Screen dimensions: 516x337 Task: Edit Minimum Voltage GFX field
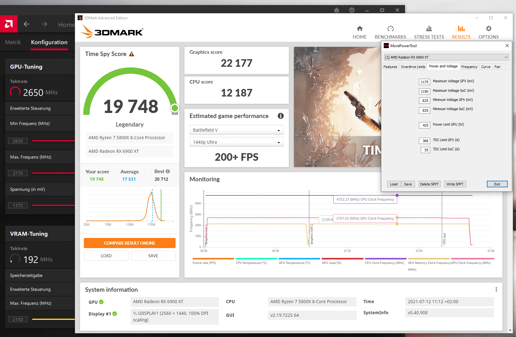[425, 101]
